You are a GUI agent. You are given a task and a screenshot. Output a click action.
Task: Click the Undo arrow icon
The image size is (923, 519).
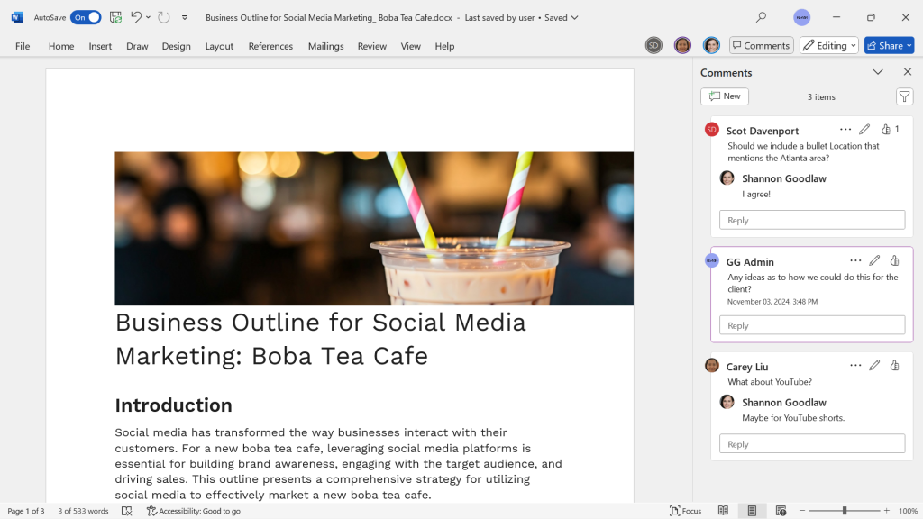pyautogui.click(x=136, y=17)
